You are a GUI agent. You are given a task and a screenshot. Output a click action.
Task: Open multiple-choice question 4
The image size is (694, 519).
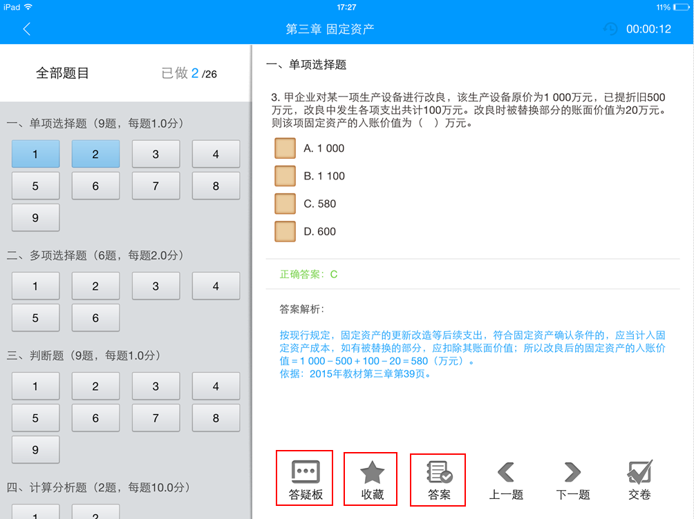216,286
